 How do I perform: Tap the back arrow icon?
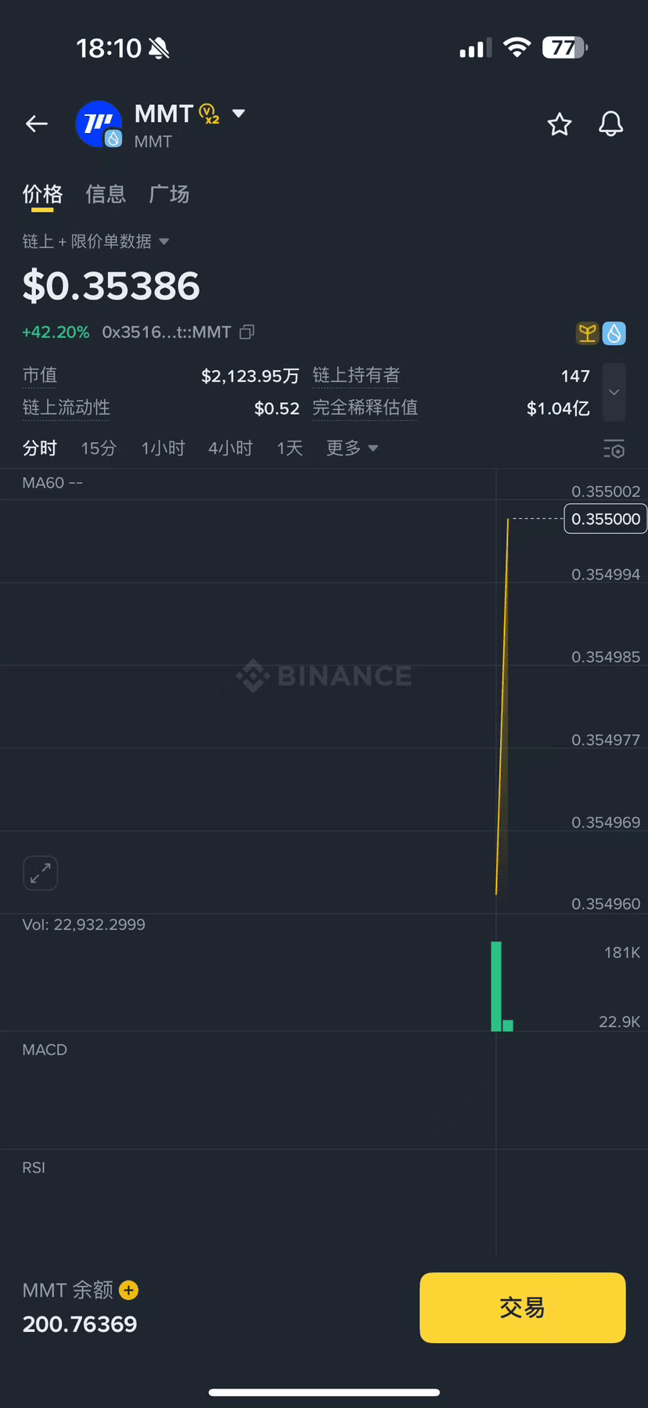[37, 124]
